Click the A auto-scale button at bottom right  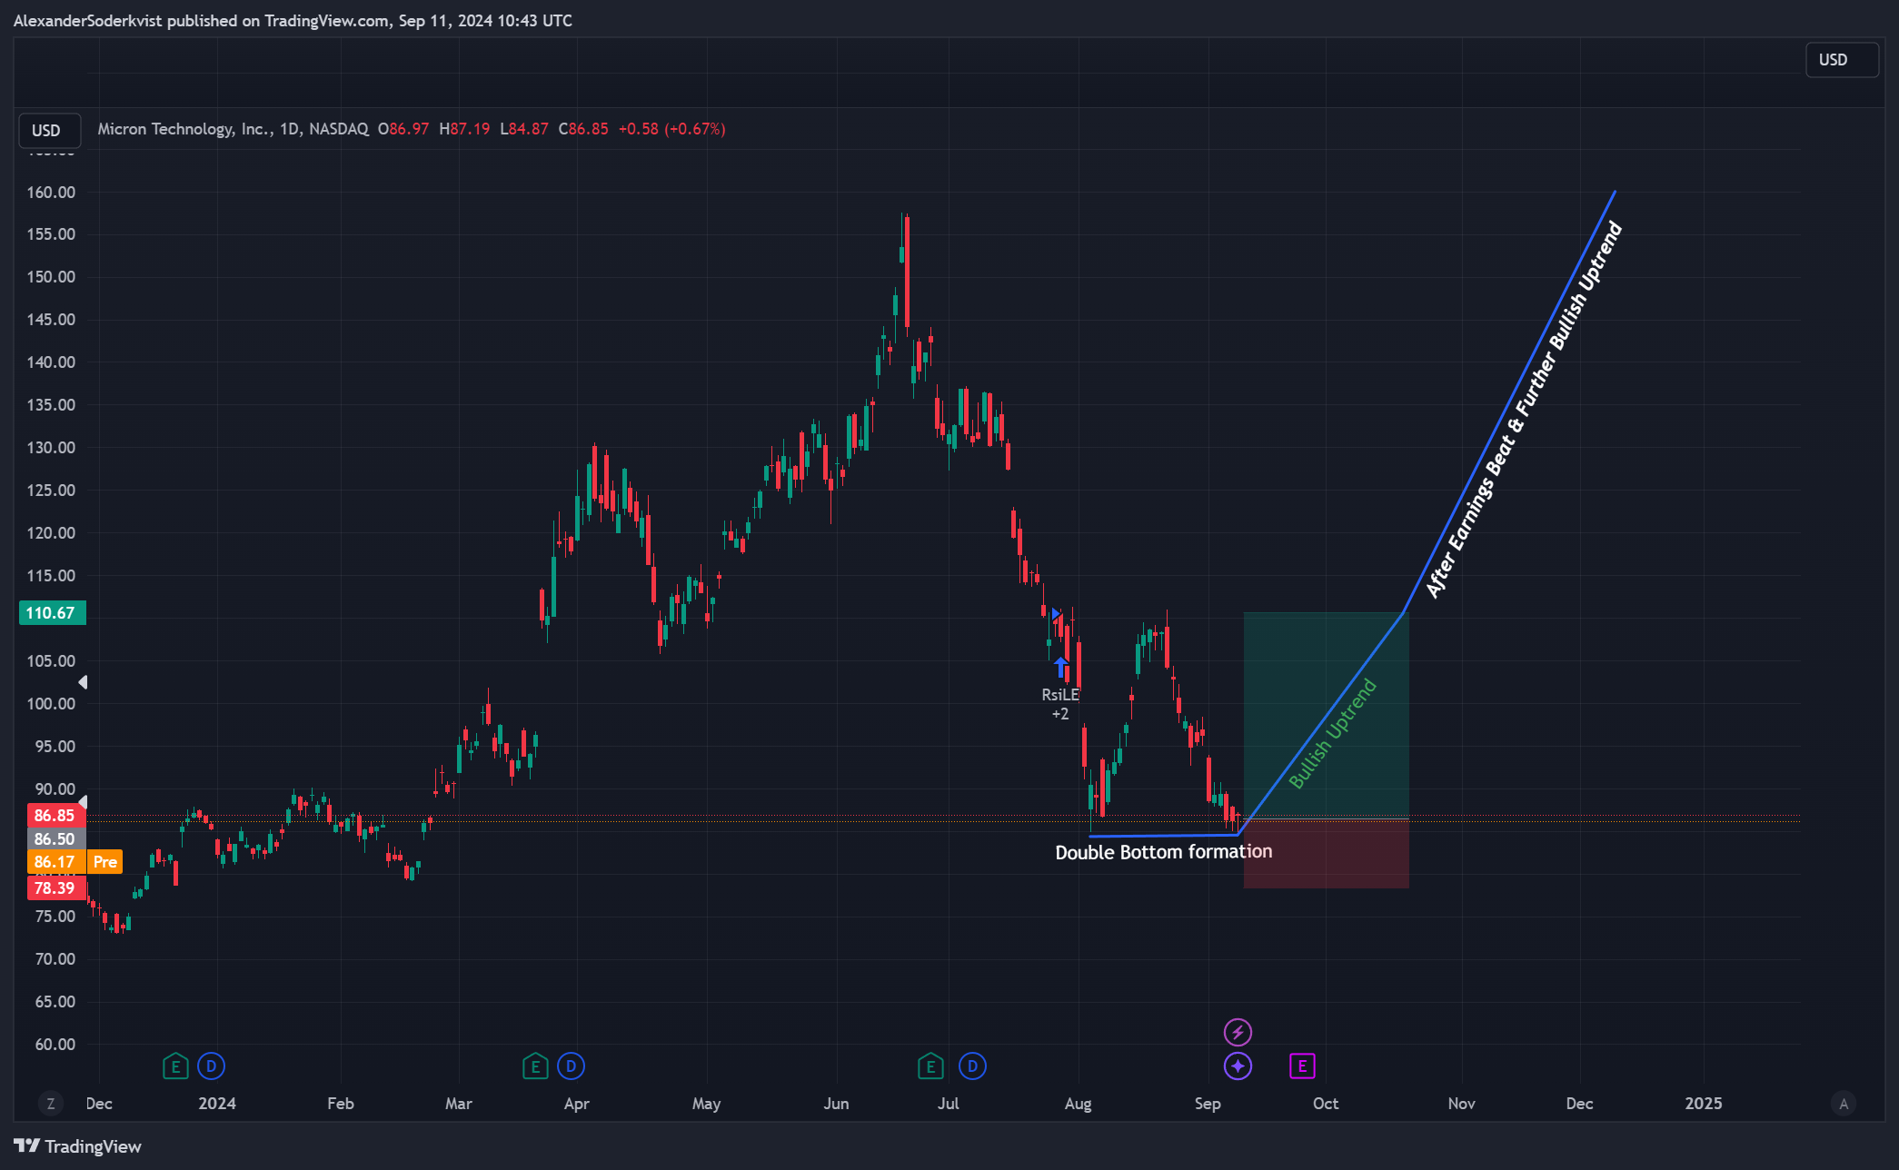(x=1844, y=1104)
